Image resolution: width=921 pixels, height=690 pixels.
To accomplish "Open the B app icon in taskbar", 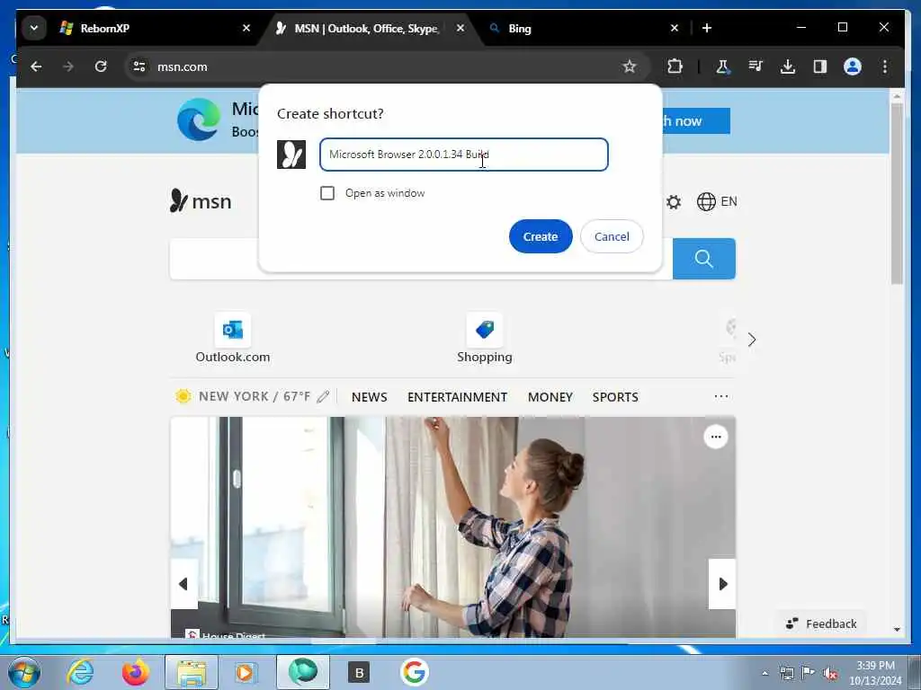I will point(359,672).
